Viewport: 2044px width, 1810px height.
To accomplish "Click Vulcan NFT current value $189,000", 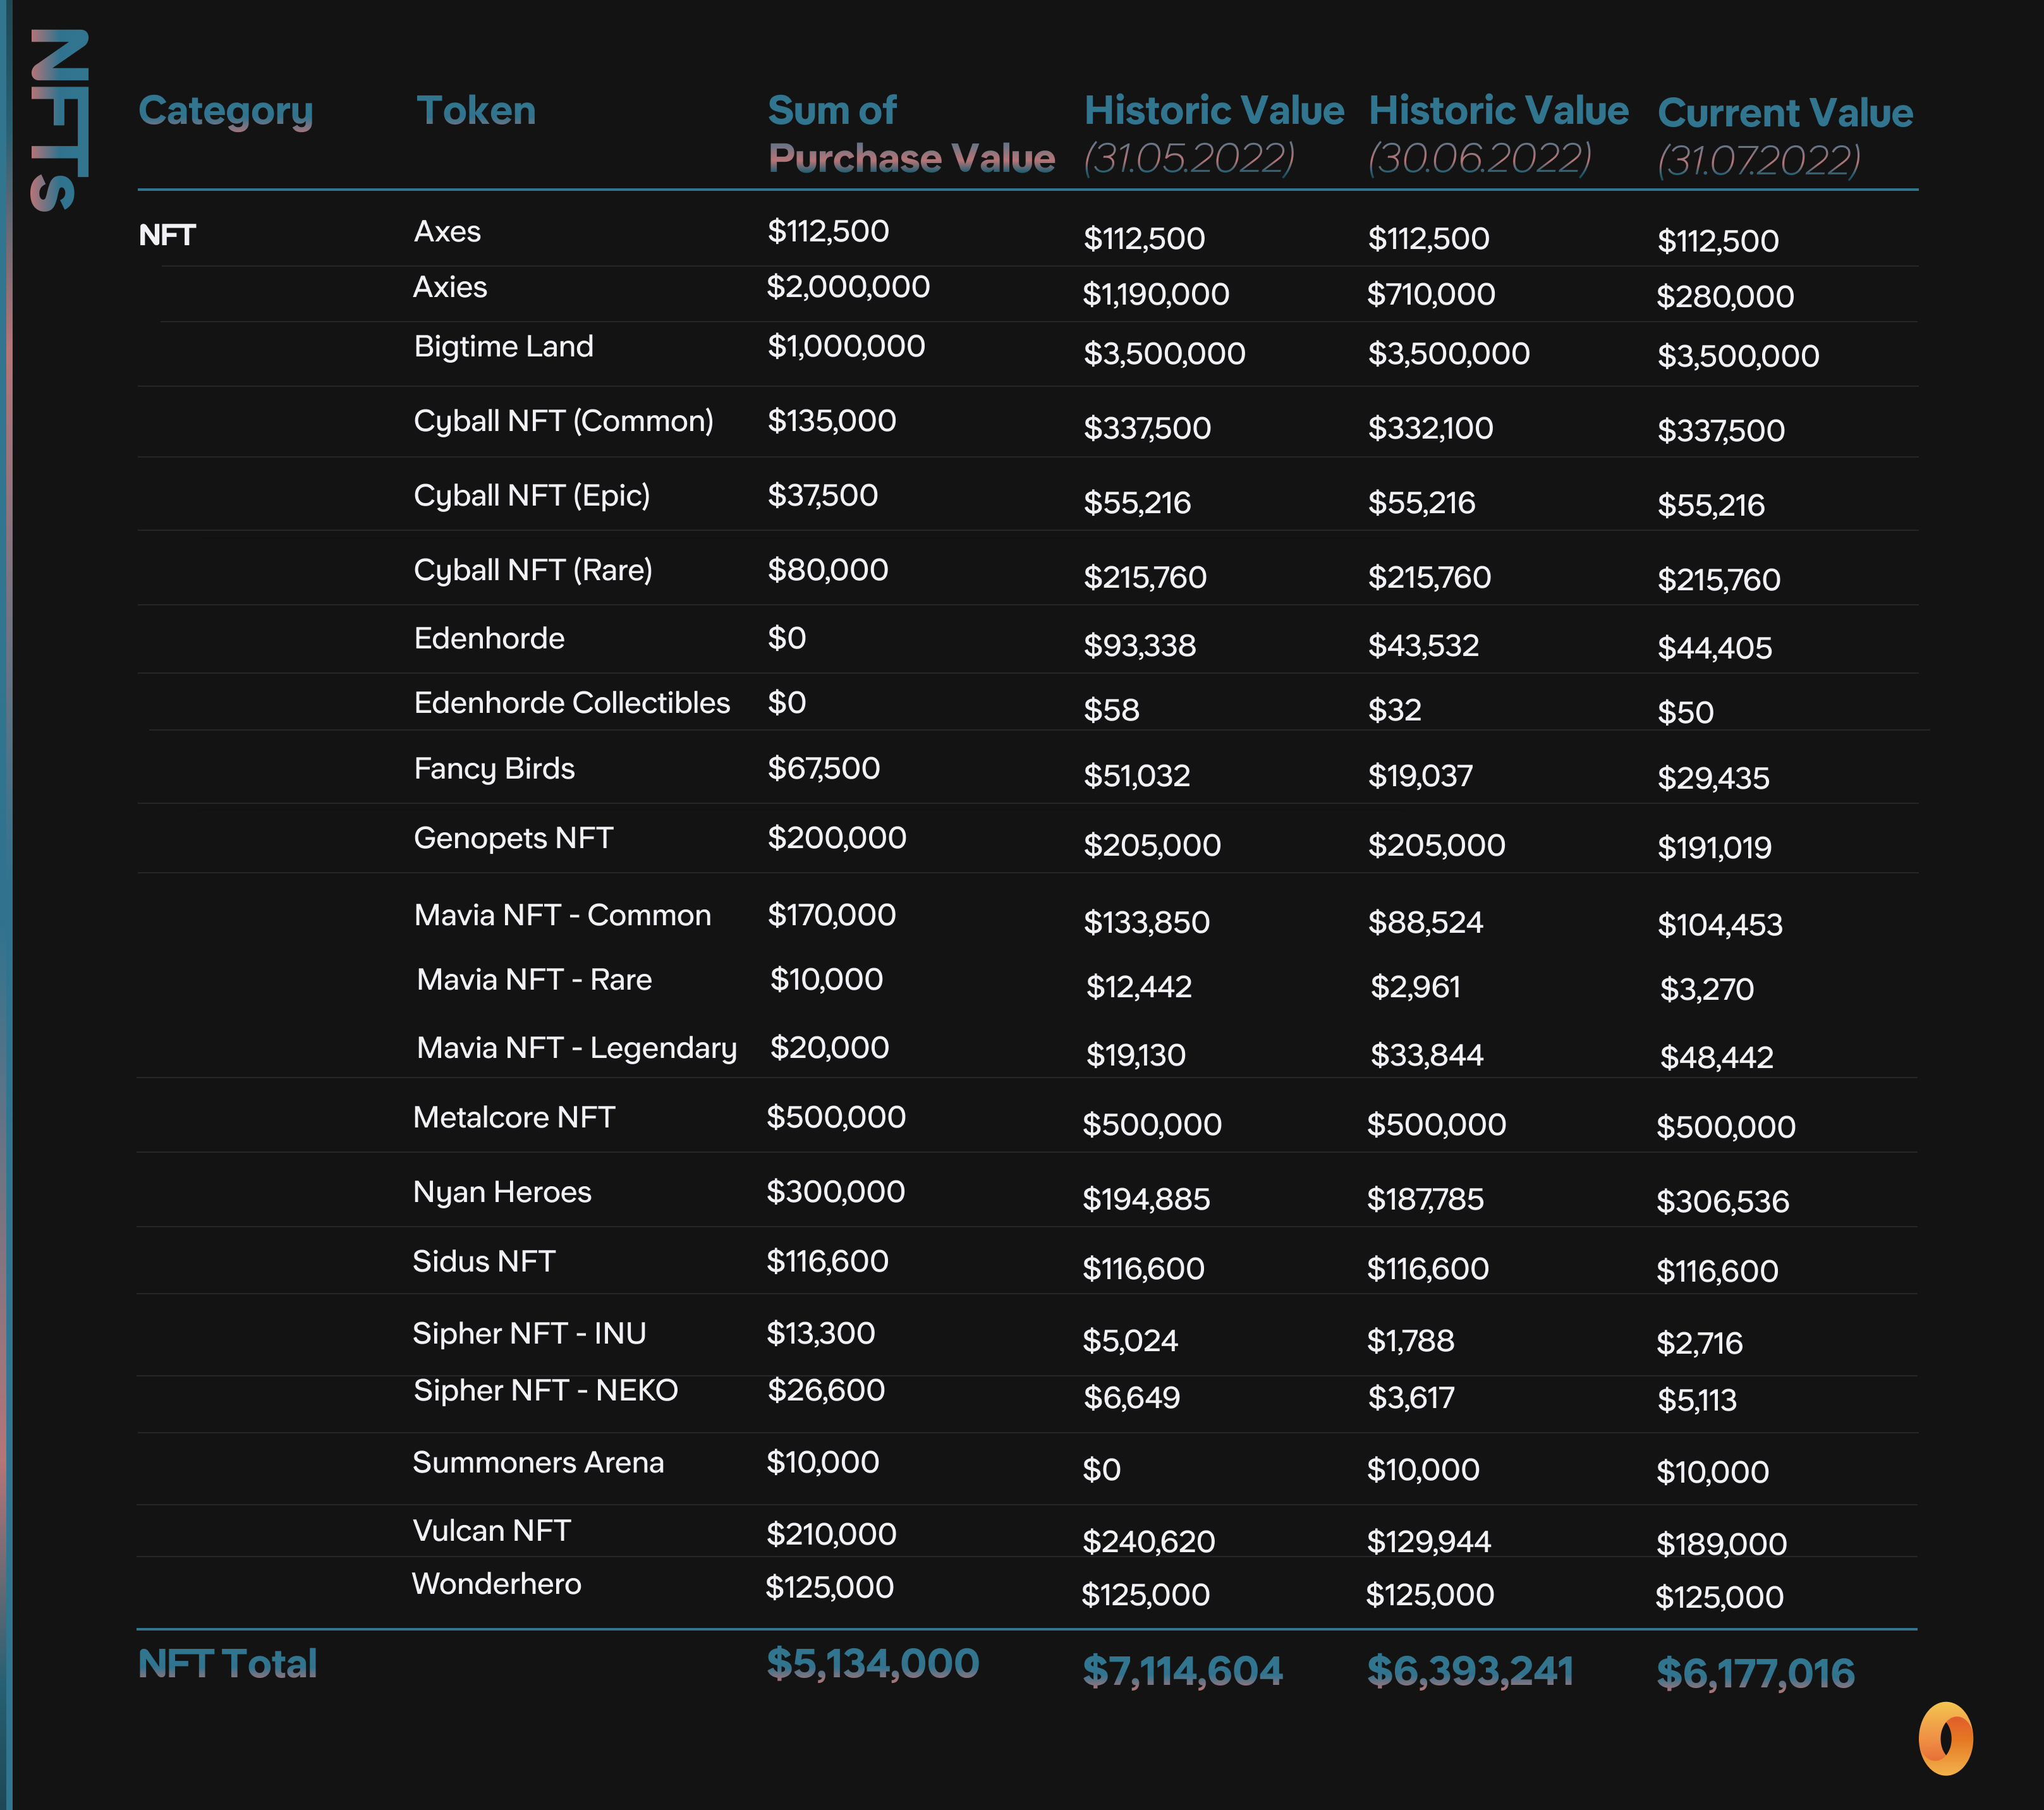I will pos(1722,1544).
